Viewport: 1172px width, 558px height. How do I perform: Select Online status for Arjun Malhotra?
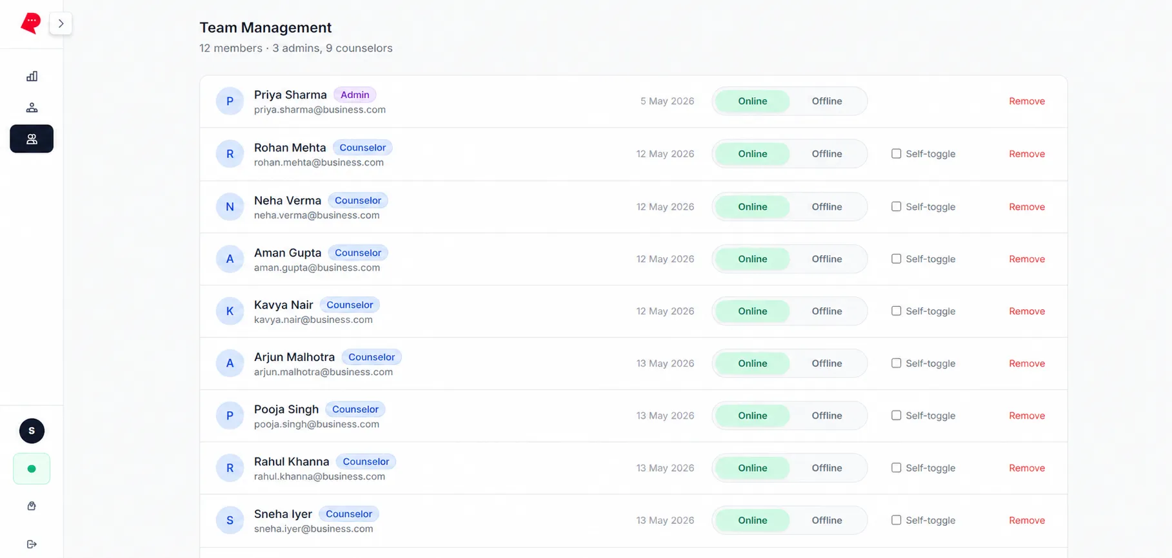752,363
